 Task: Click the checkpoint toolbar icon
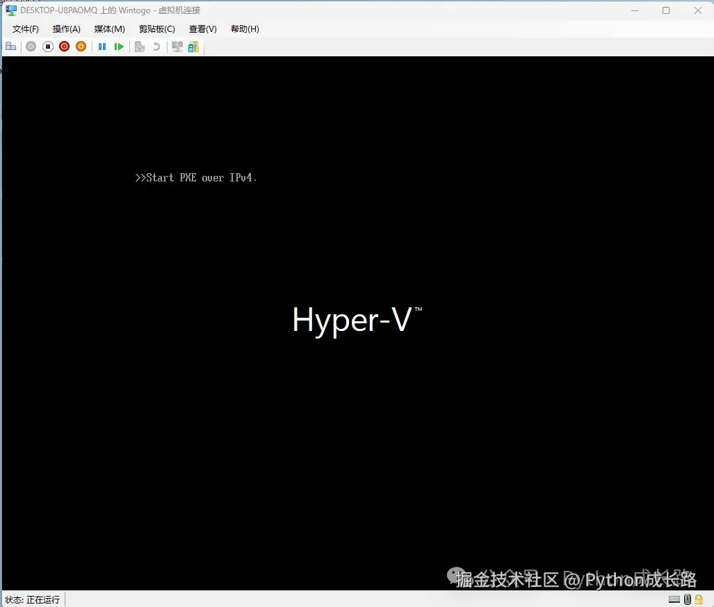click(140, 47)
